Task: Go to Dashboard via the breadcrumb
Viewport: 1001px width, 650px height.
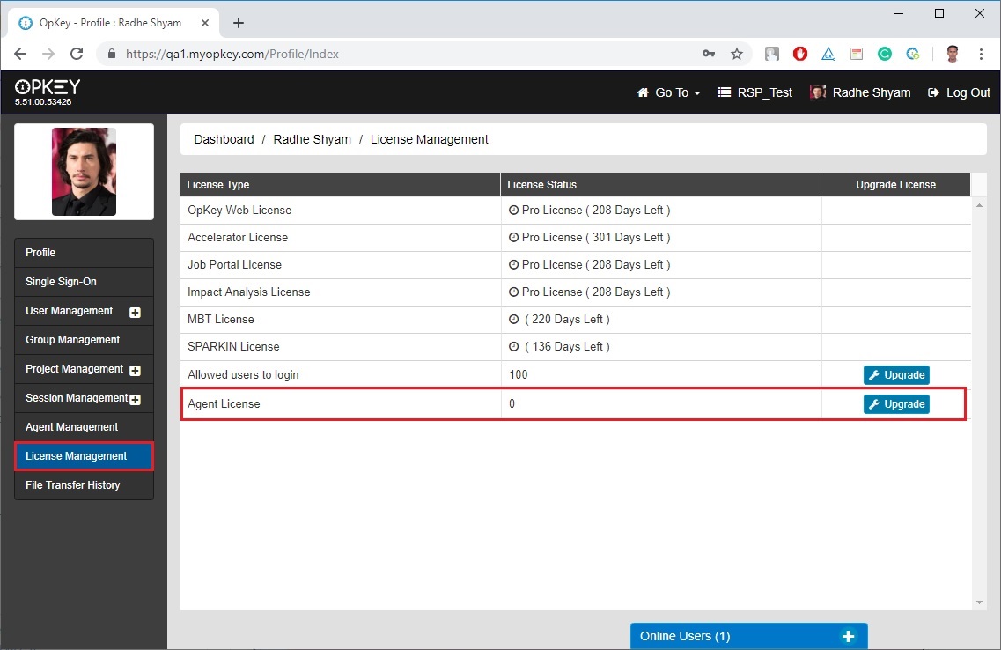Action: click(x=224, y=139)
